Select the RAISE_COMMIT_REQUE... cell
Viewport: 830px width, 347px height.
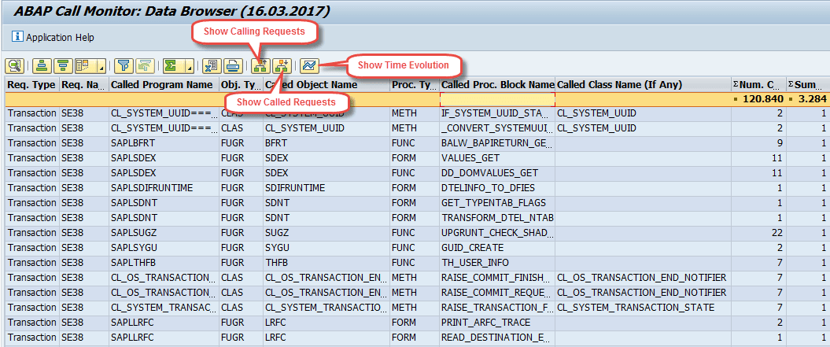tap(497, 293)
